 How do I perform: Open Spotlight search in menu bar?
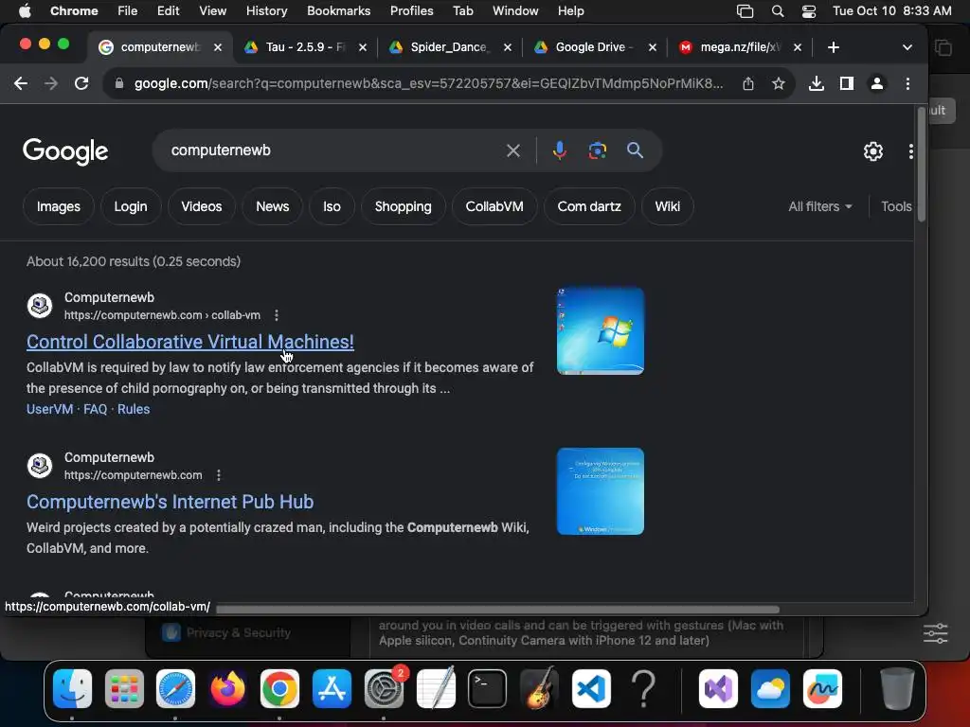[x=778, y=11]
